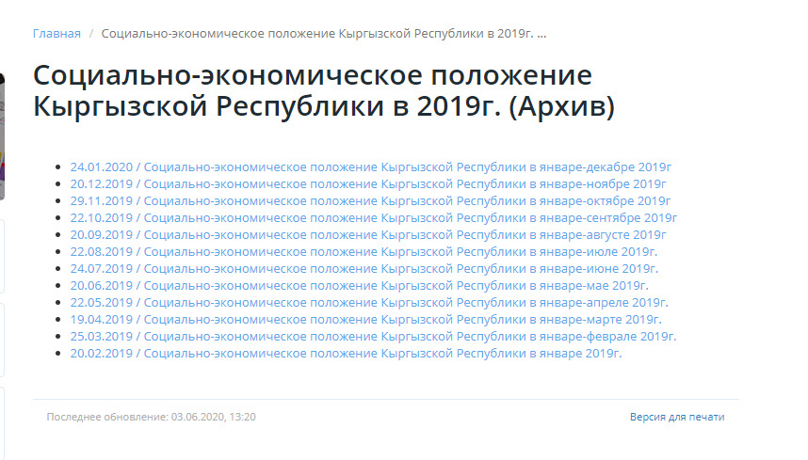808x460 pixels.
Task: Click the Последнее обновление: 03.06.2020, 13:20 text
Action: (151, 418)
